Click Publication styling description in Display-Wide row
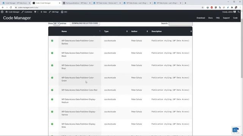Image resolution: width=243 pixels, height=136 pixels. (x=170, y=124)
